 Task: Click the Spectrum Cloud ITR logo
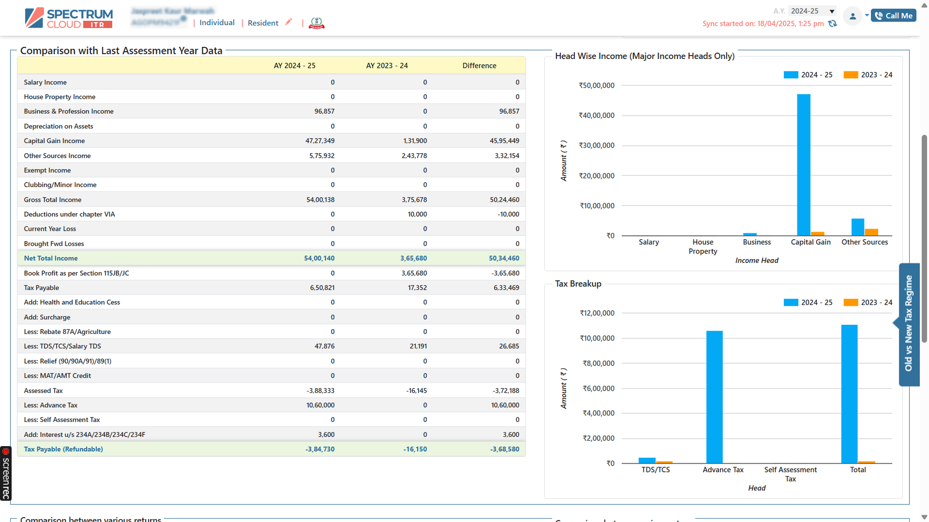pos(69,18)
